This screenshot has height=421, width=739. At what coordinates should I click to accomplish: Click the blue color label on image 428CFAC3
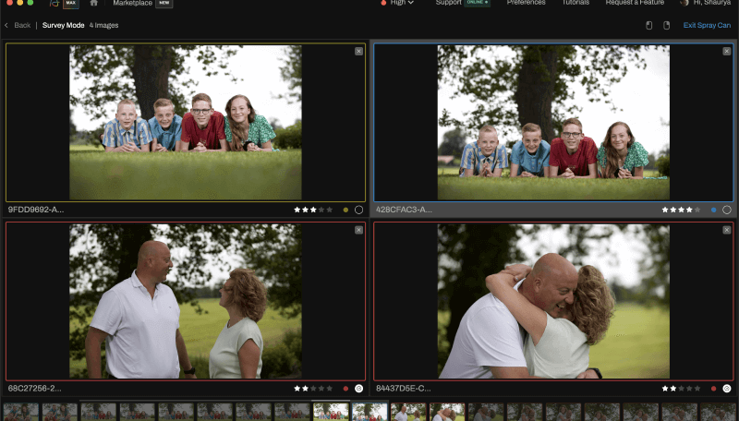coord(714,210)
